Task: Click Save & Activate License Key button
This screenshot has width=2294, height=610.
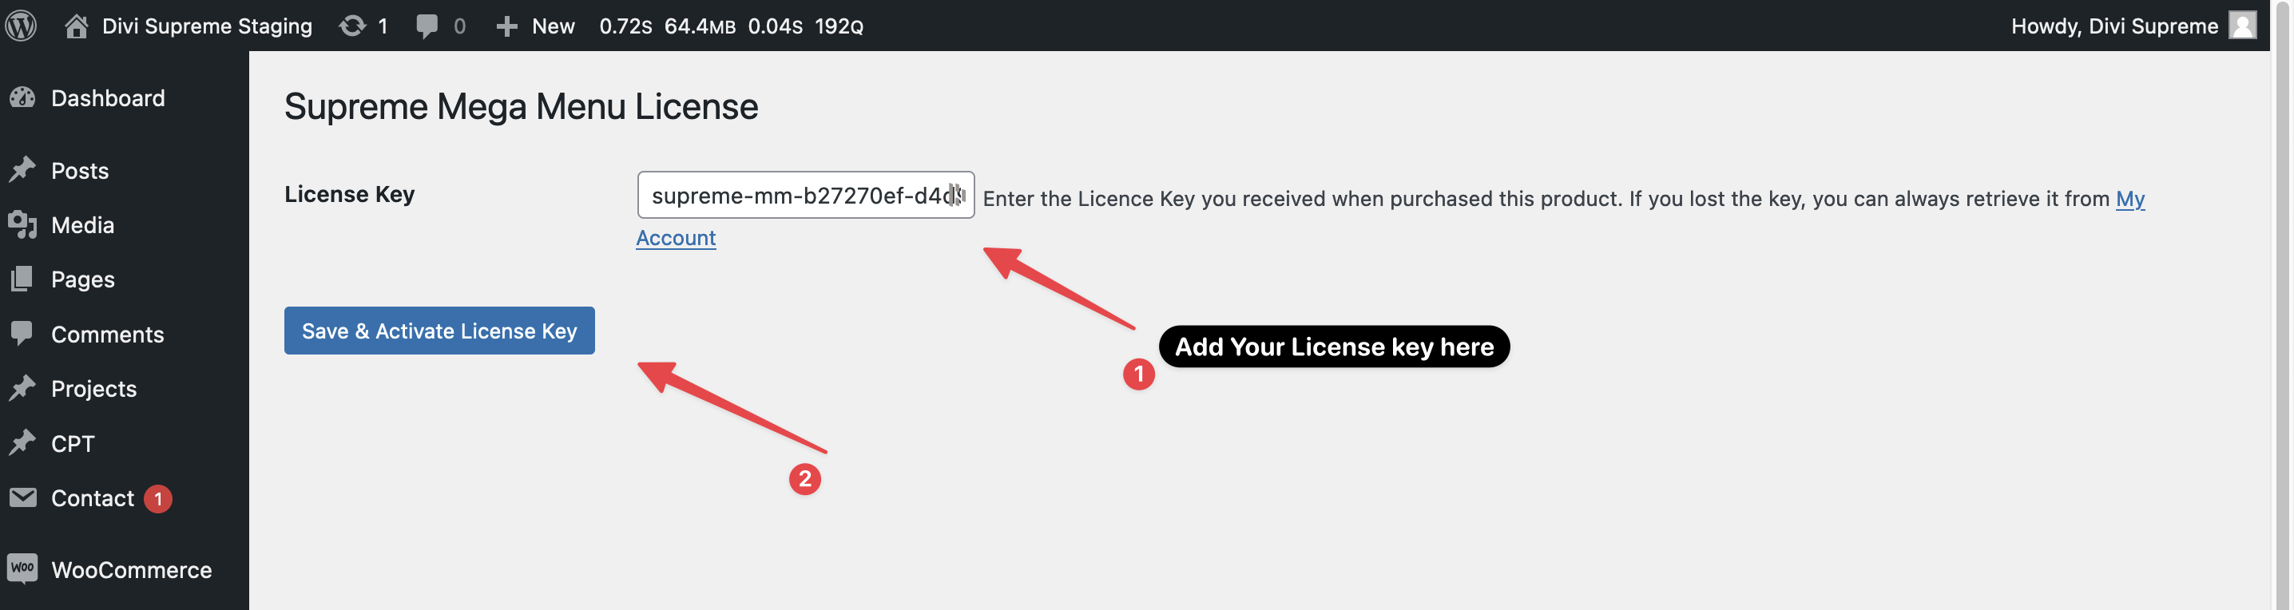Action: pyautogui.click(x=439, y=331)
